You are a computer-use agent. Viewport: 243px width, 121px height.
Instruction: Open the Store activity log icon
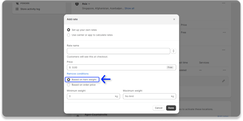pos(17,9)
